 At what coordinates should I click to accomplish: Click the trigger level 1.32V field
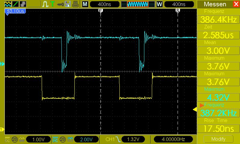[x=133, y=139]
